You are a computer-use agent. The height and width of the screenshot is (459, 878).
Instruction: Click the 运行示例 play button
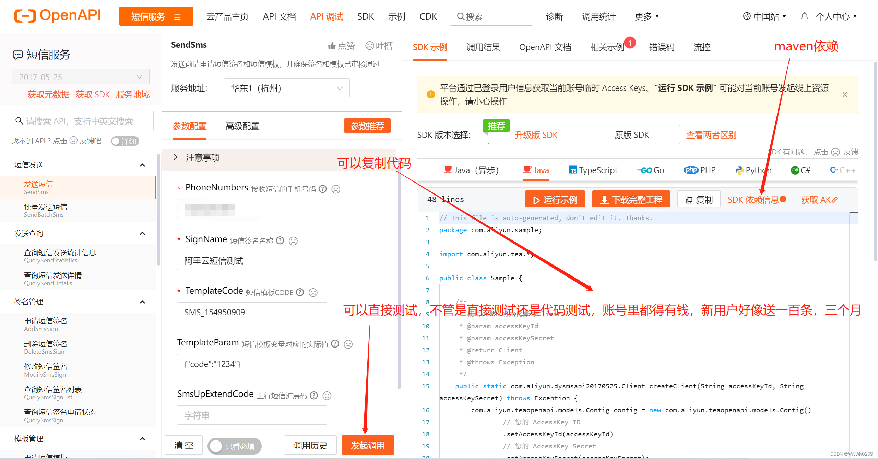pyautogui.click(x=555, y=199)
